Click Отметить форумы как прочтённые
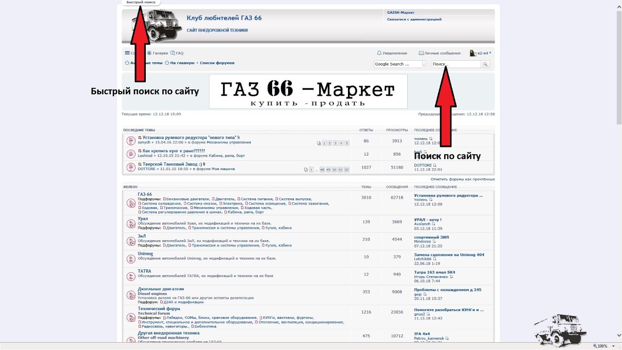Viewport: 622px width, 350px height. pos(463,179)
